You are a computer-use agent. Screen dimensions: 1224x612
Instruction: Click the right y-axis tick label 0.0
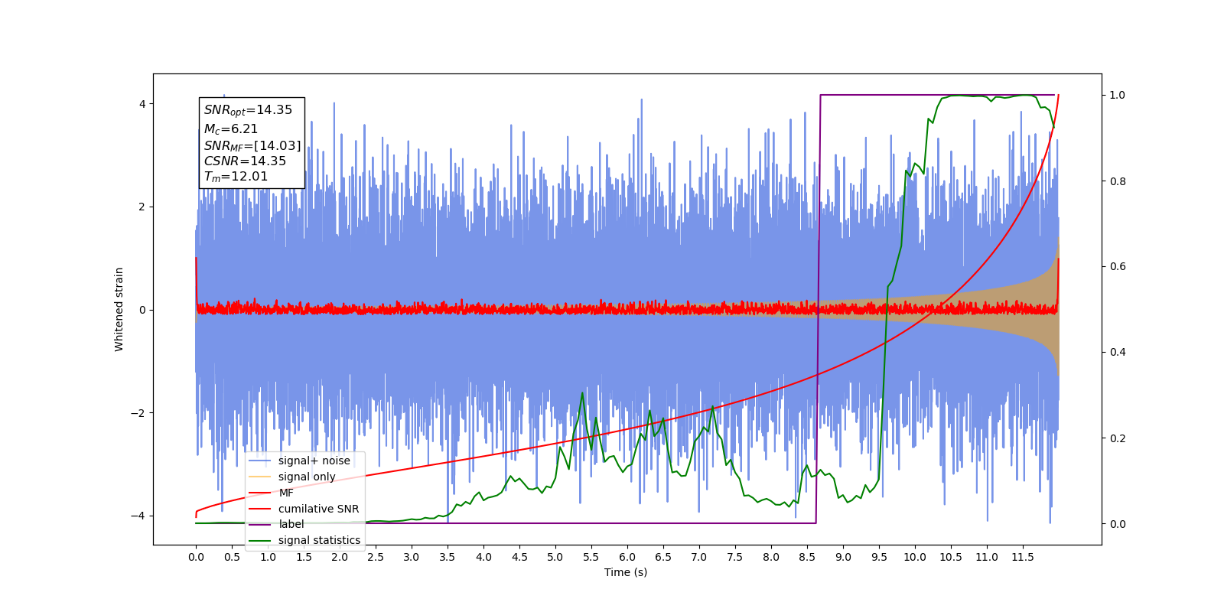click(x=1118, y=524)
